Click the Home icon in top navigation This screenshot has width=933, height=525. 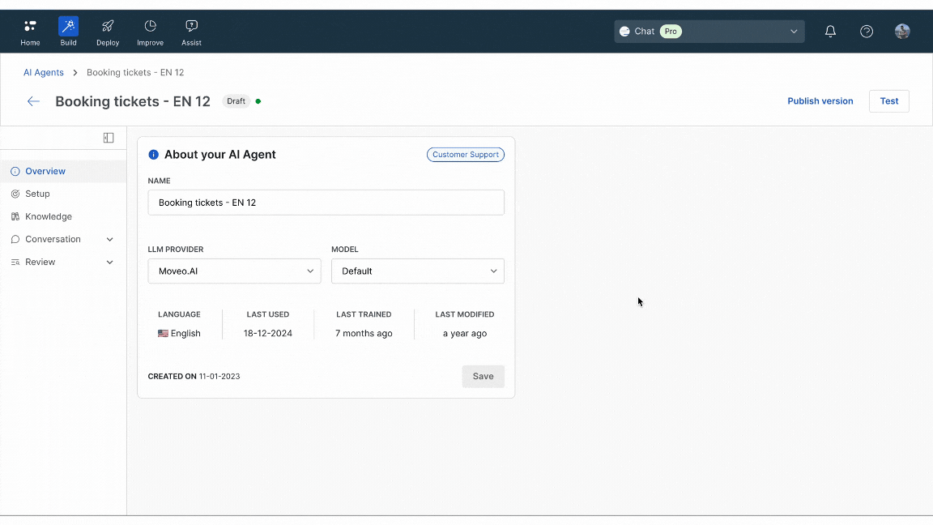tap(30, 27)
